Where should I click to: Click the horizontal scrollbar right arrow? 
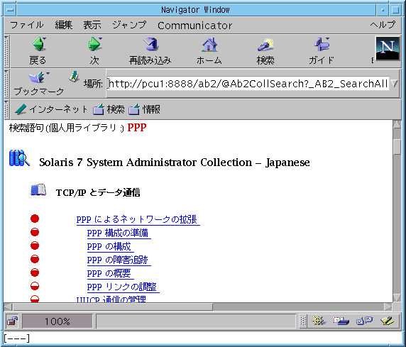[388, 307]
